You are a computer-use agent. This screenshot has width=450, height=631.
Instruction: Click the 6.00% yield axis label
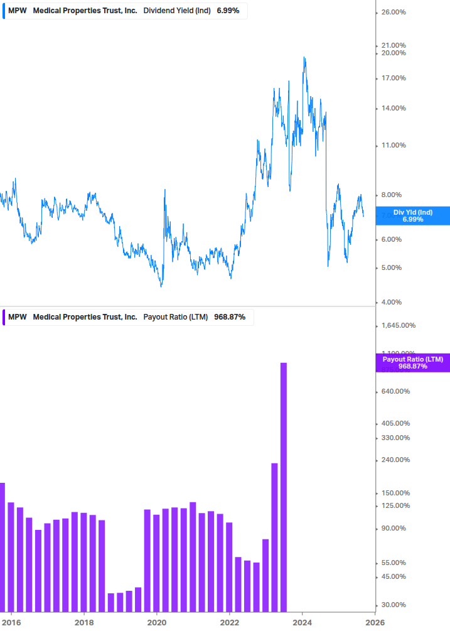click(391, 239)
